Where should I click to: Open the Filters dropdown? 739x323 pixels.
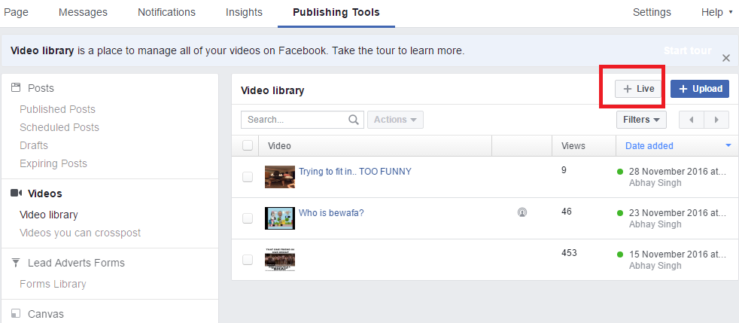click(641, 120)
